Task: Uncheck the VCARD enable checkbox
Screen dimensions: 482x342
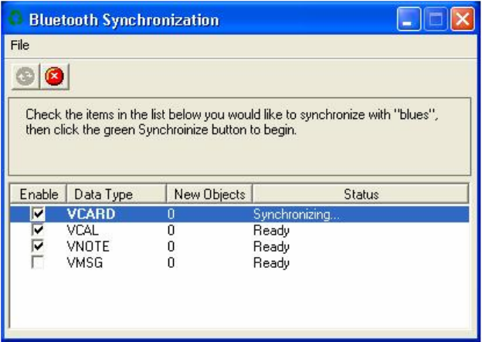Action: click(38, 214)
